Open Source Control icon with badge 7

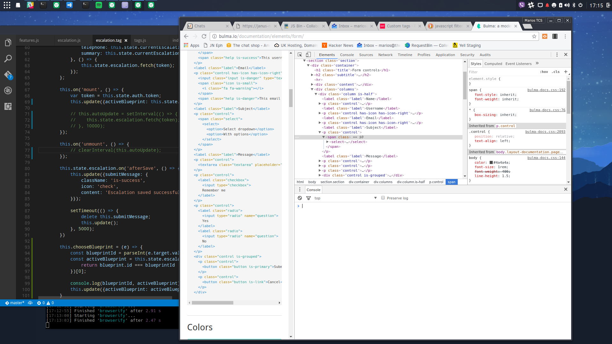pyautogui.click(x=8, y=75)
